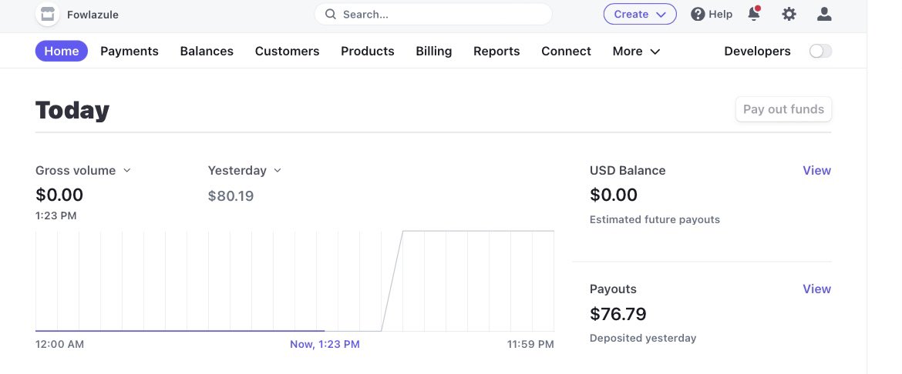Switch to the Payments tab
Viewport: 902px width, 374px height.
point(130,51)
